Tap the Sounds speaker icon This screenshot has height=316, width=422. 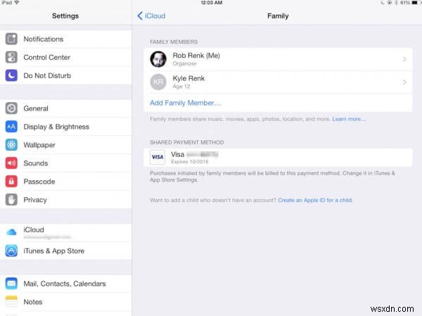tap(11, 163)
